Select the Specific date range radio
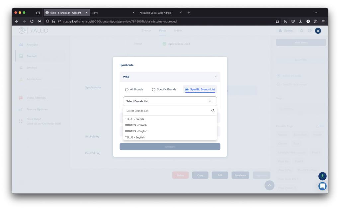This screenshot has width=340, height=209. tap(278, 84)
